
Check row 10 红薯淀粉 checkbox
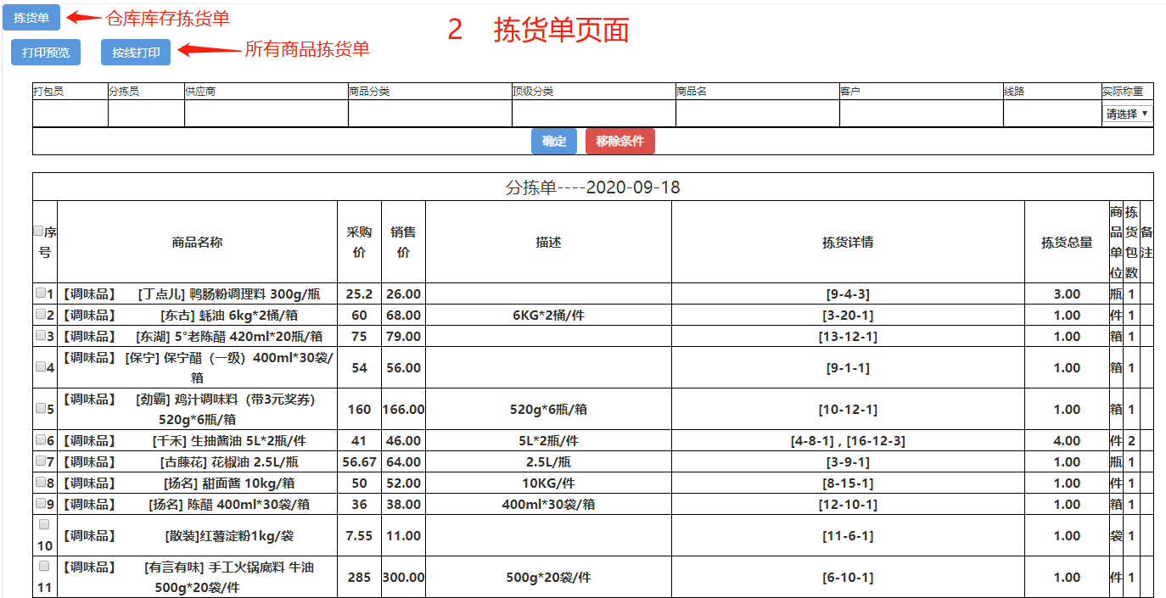click(44, 525)
